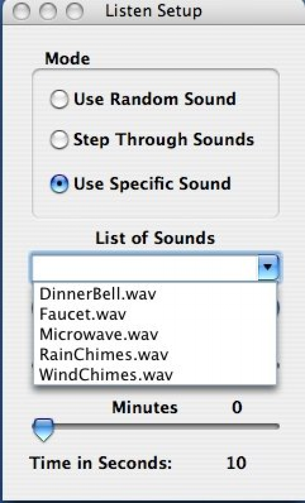Pick WindChimes.wav from the dropdown
The width and height of the screenshot is (305, 503).
106,375
